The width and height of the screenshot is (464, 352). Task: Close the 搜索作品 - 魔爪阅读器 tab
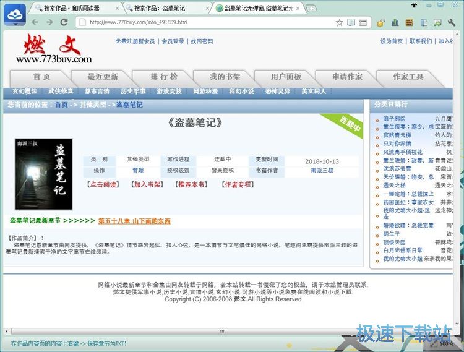117,8
